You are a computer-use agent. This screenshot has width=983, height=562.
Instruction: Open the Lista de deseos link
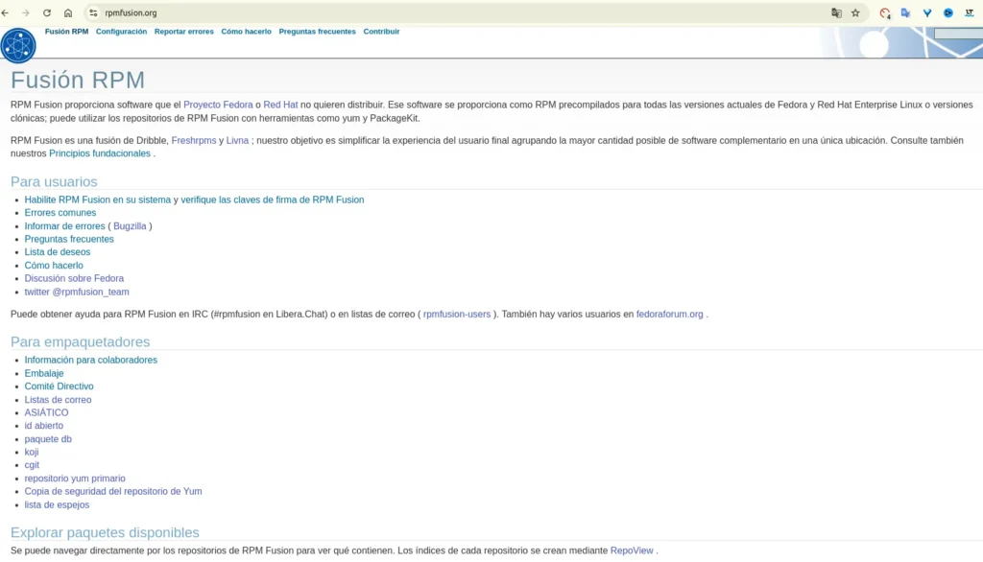coord(57,252)
